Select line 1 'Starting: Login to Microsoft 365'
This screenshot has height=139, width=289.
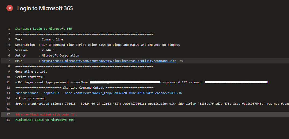click(43, 29)
